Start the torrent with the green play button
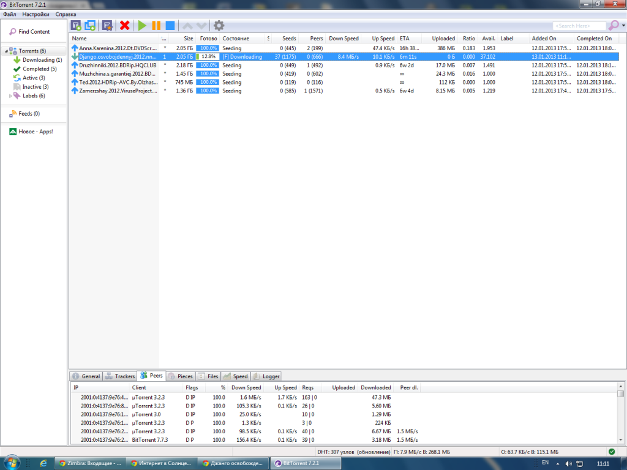The height and width of the screenshot is (470, 627). click(x=142, y=26)
